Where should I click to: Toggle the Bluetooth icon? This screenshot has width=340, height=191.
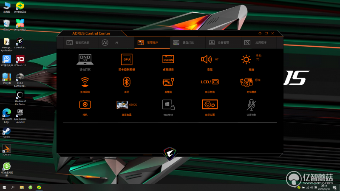(x=127, y=82)
